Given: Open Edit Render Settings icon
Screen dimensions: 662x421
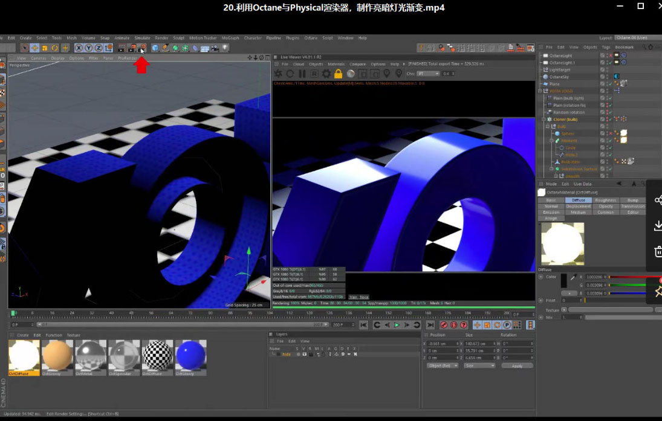Looking at the screenshot, I should point(142,48).
